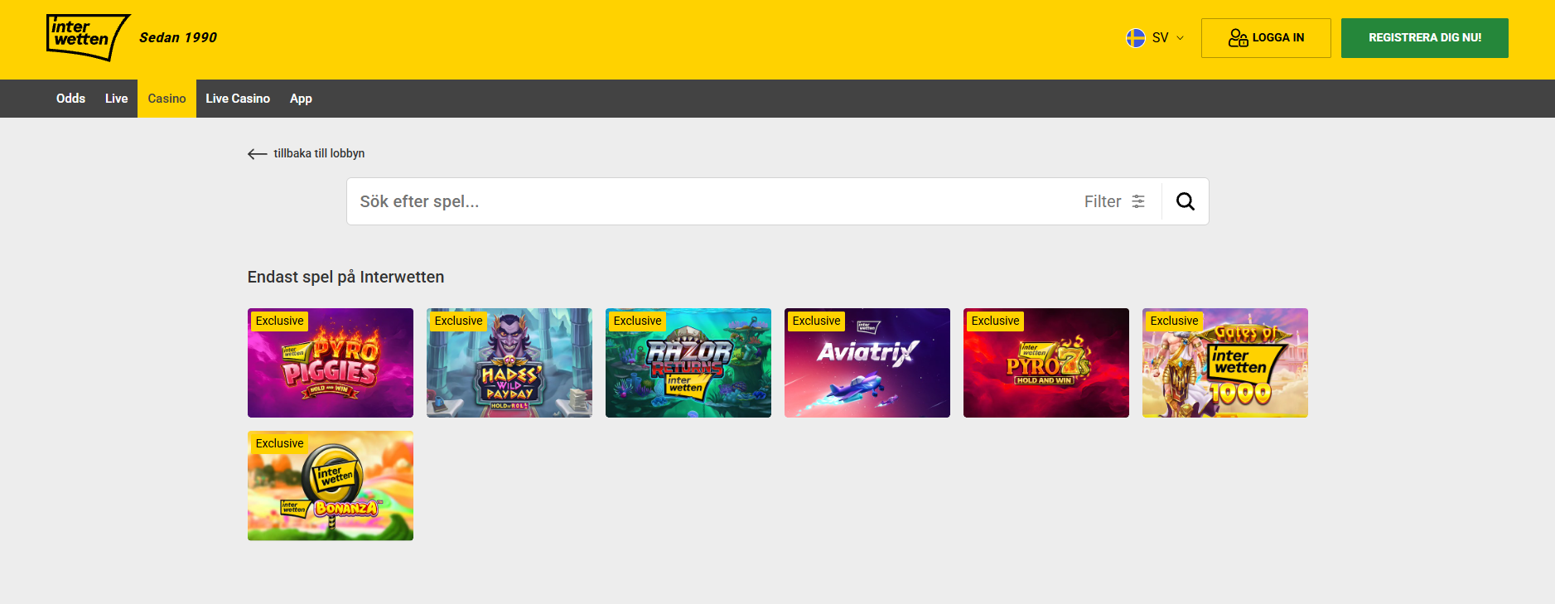Click the magnifying glass search icon
The image size is (1555, 604).
point(1185,201)
